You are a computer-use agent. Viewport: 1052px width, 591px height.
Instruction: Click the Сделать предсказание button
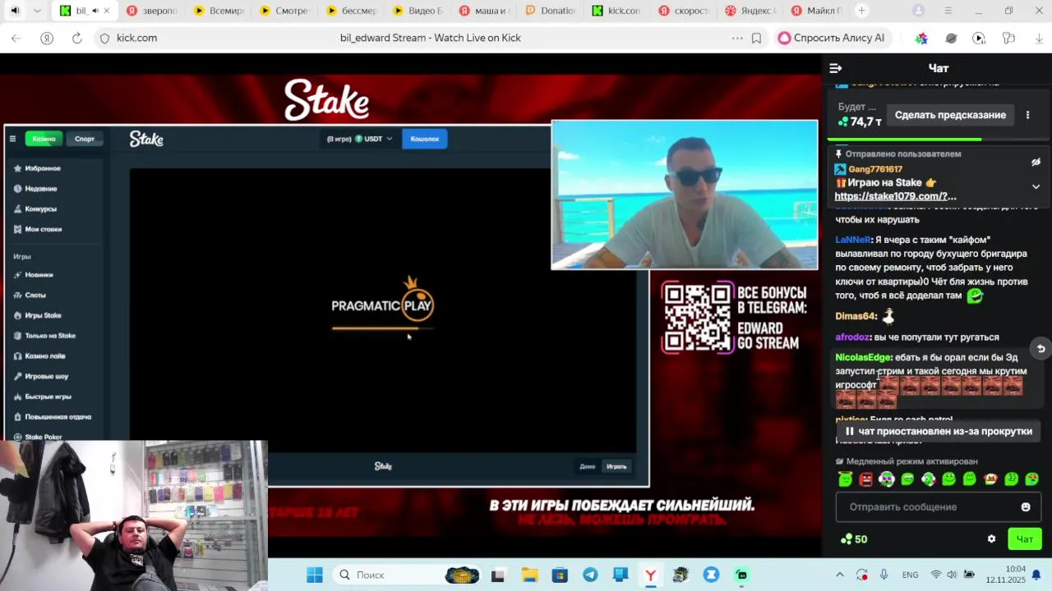click(950, 115)
